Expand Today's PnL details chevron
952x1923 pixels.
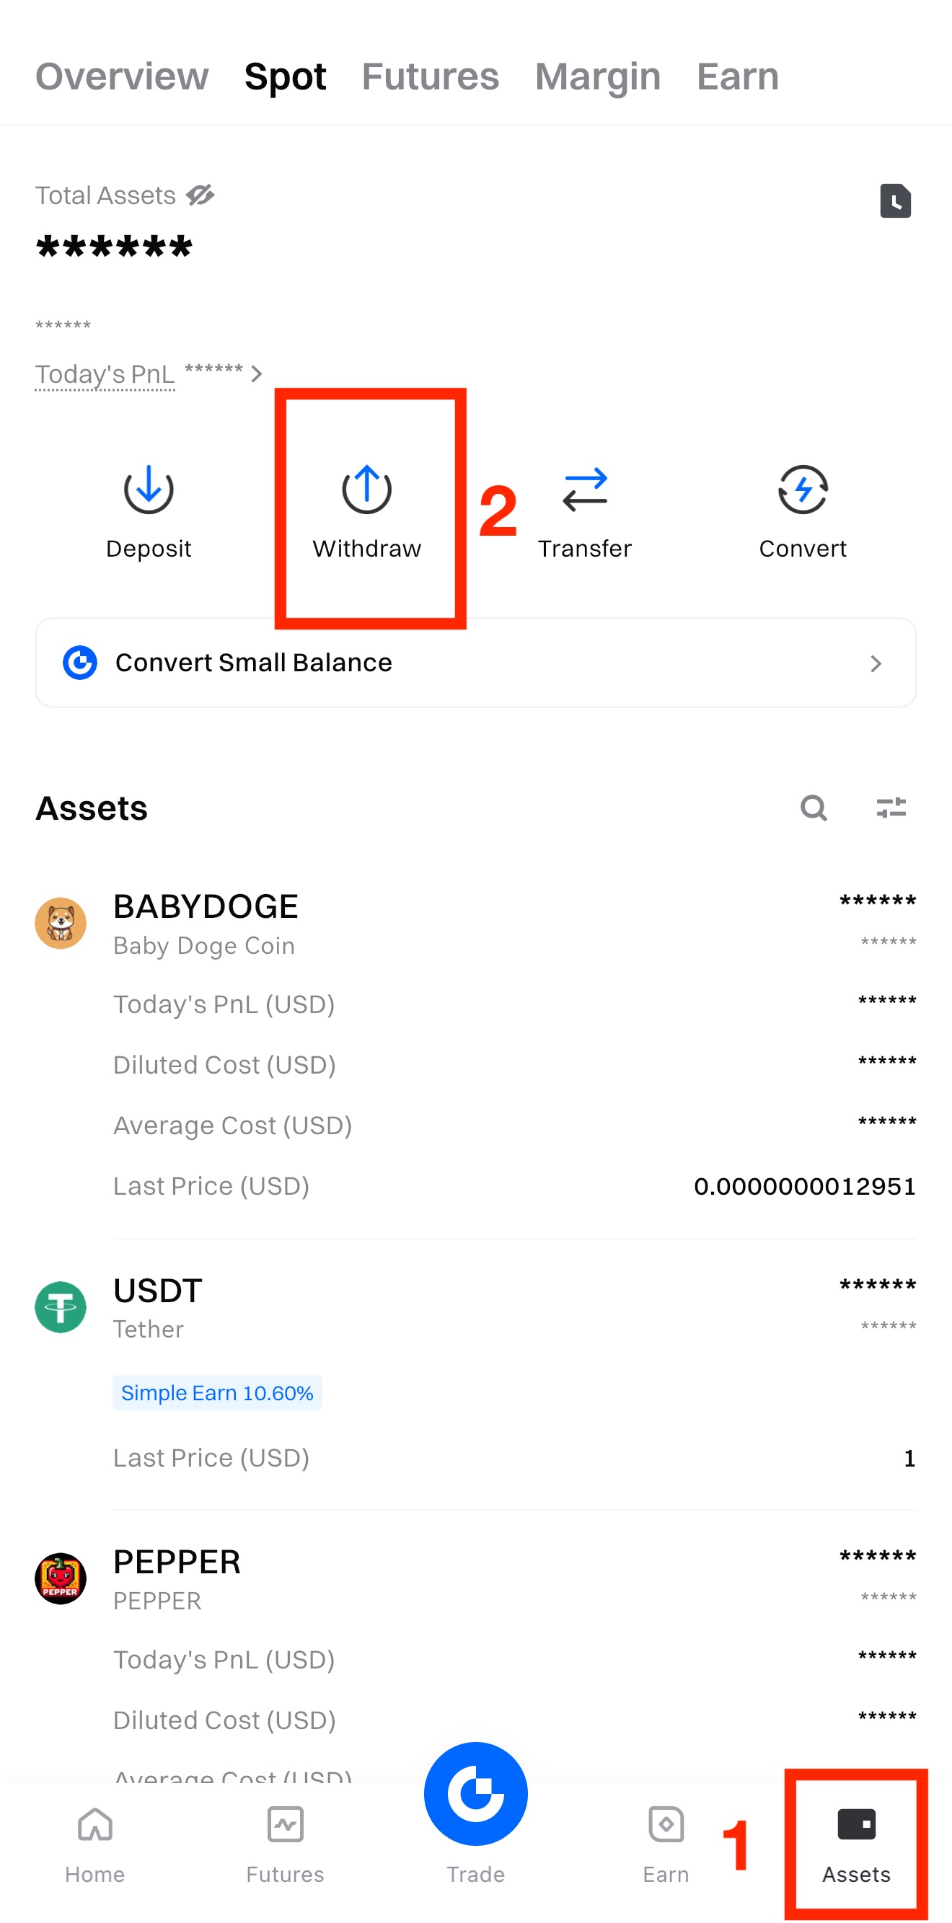coord(256,373)
